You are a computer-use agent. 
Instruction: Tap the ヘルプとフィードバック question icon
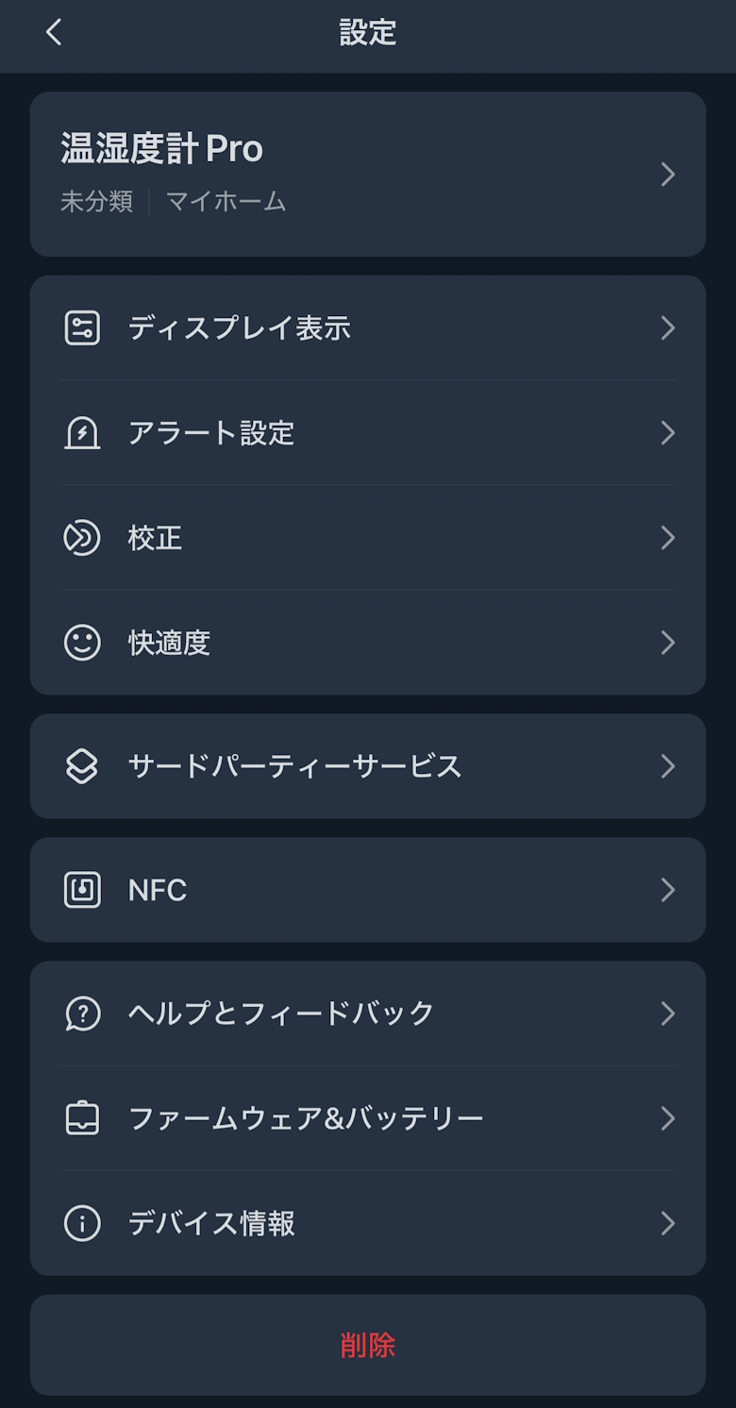point(82,1014)
